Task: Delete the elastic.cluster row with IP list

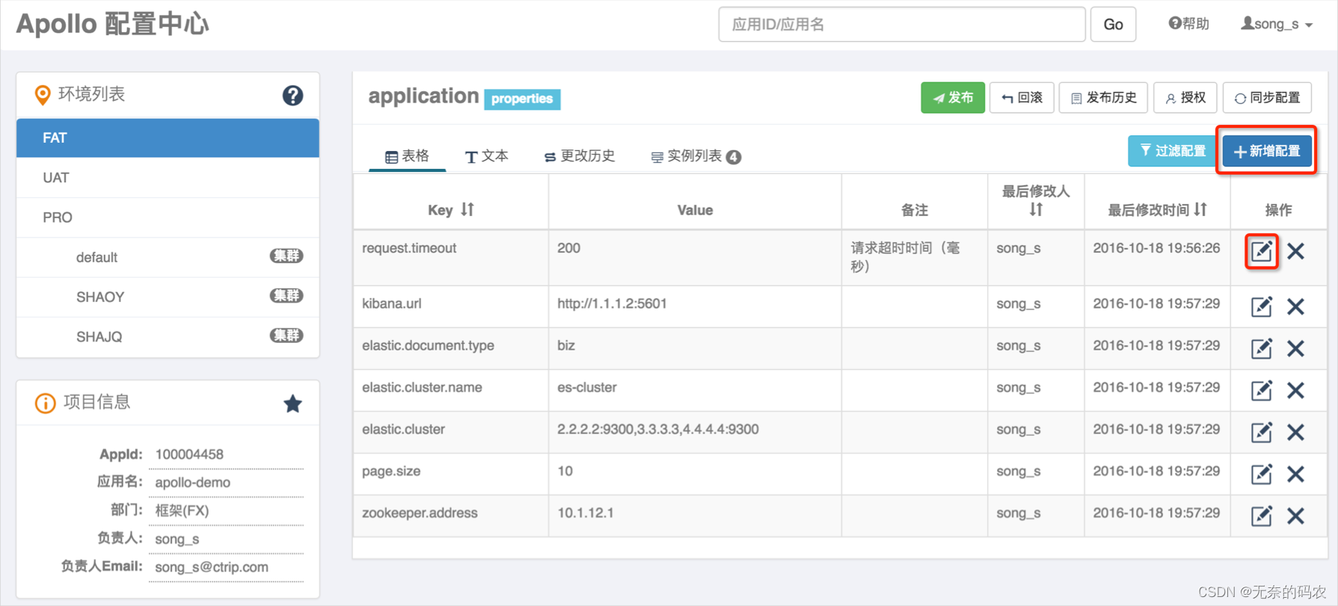Action: point(1296,432)
